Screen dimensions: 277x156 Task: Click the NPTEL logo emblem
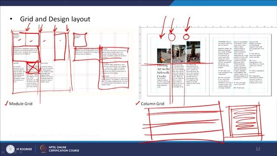[x=43, y=149]
